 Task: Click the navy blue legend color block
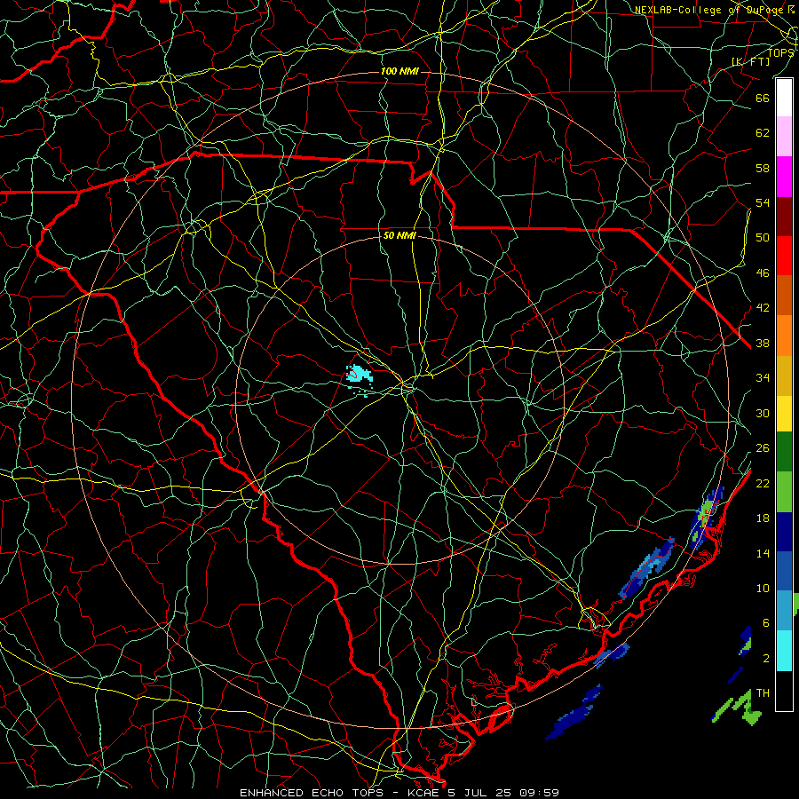pyautogui.click(x=784, y=532)
